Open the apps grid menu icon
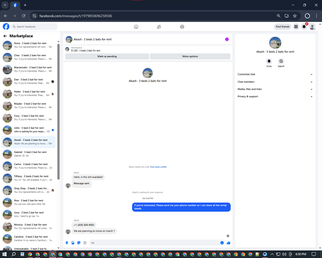The width and height of the screenshot is (322, 258). pyautogui.click(x=296, y=26)
